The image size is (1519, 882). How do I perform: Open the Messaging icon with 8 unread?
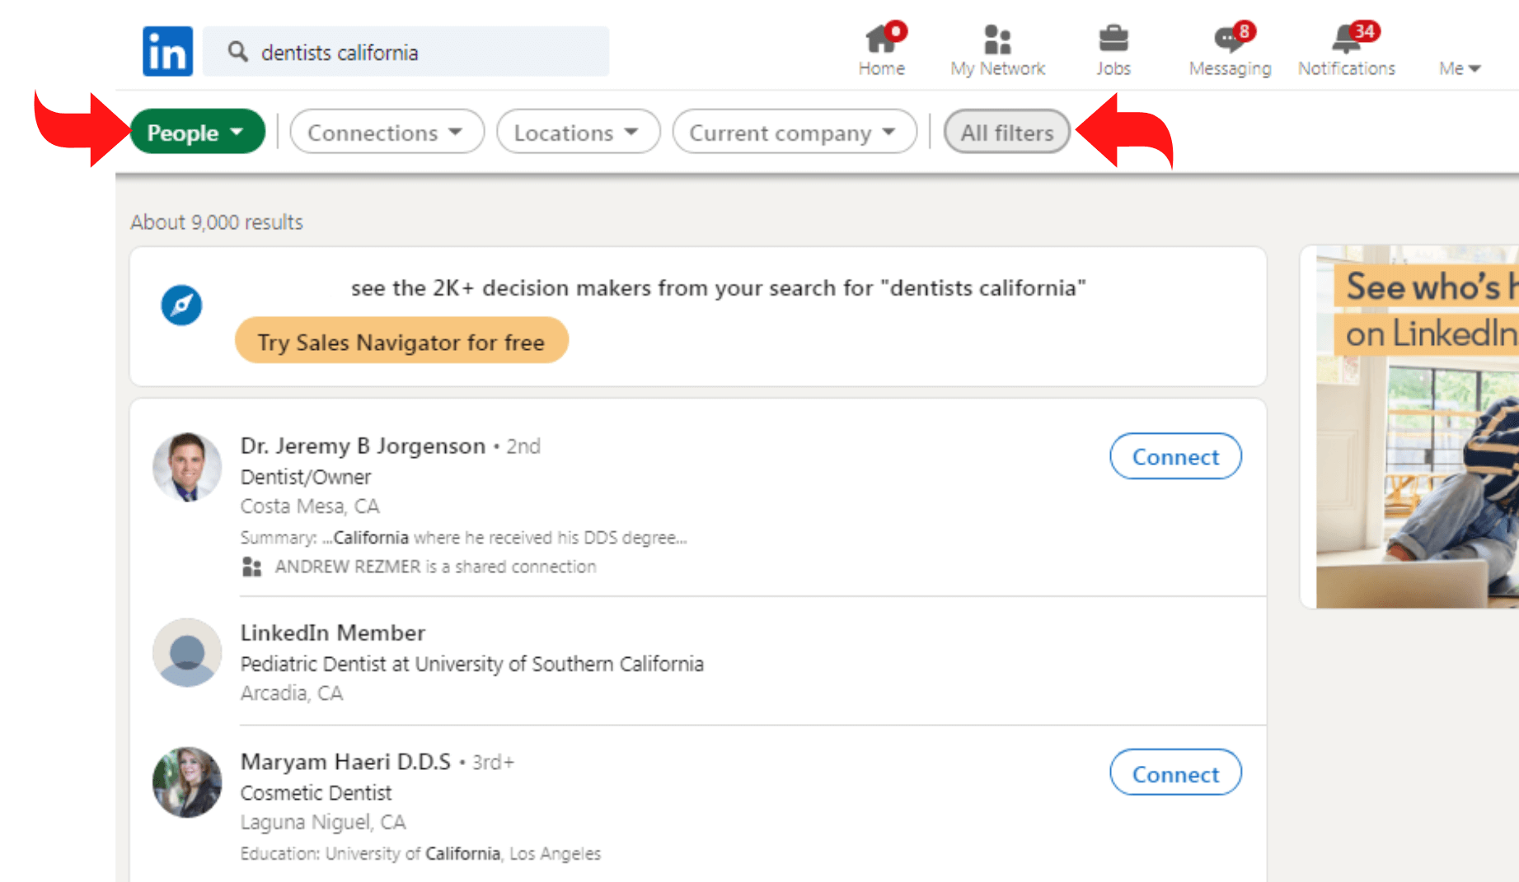1229,40
